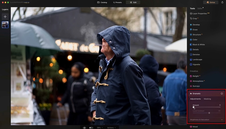Screen dimensions: 226x129
Task: Open the Actions dropdown menu
Action: pyautogui.click(x=111, y=128)
